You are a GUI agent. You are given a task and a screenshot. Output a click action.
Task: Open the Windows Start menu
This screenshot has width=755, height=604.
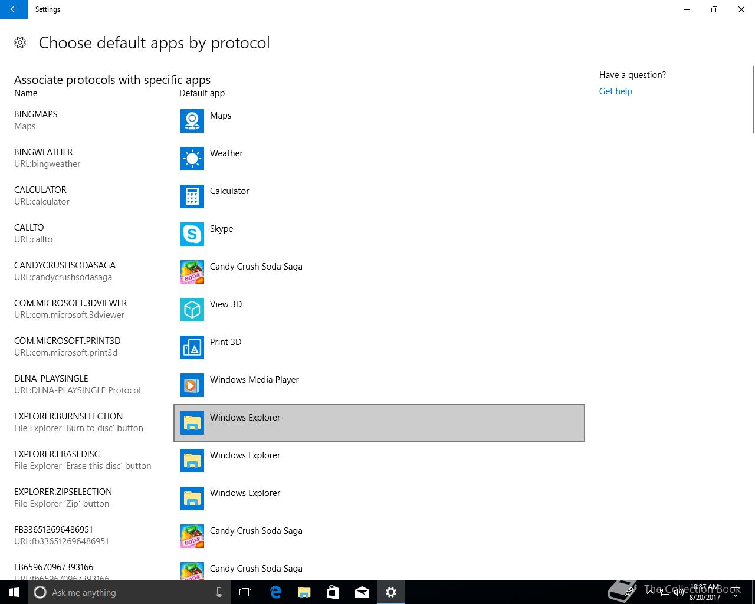point(14,592)
